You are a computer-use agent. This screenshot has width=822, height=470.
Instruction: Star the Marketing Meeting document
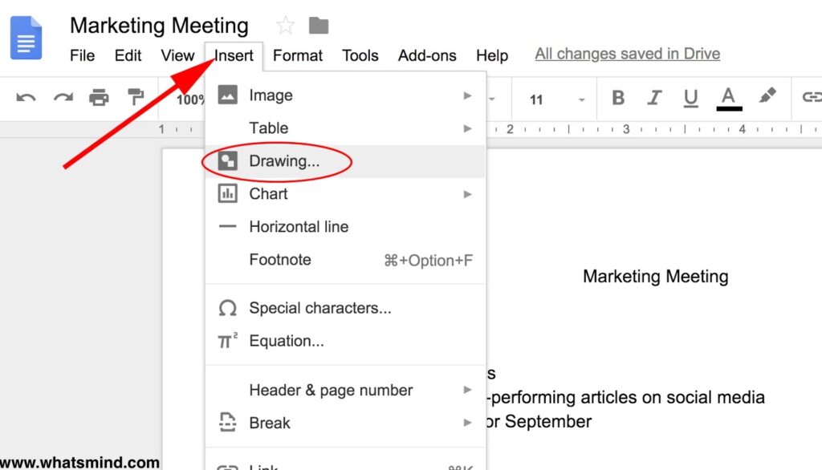[285, 25]
